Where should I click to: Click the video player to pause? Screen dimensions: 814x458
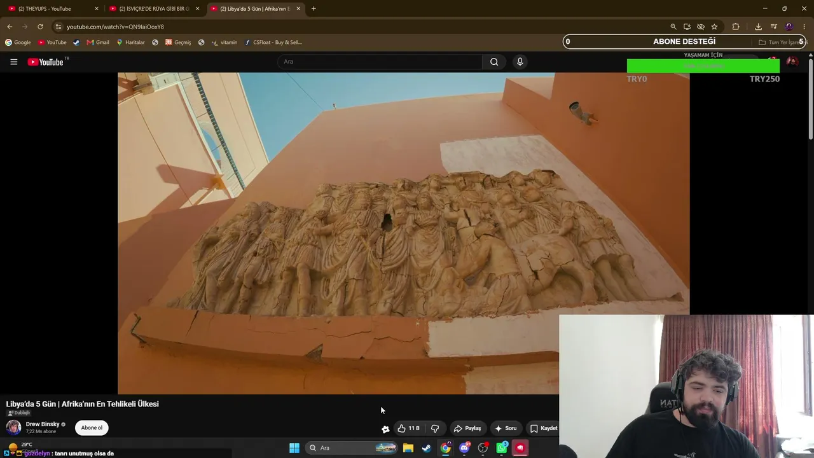point(403,233)
